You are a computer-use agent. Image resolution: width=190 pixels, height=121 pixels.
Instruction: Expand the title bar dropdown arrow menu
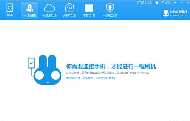[x=175, y=3]
